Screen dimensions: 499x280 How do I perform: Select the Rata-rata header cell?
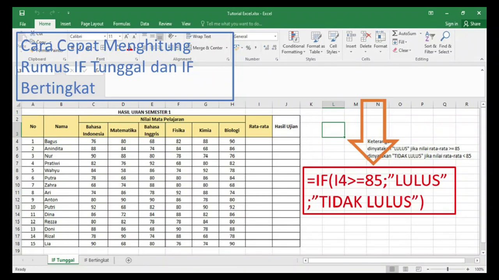click(259, 126)
